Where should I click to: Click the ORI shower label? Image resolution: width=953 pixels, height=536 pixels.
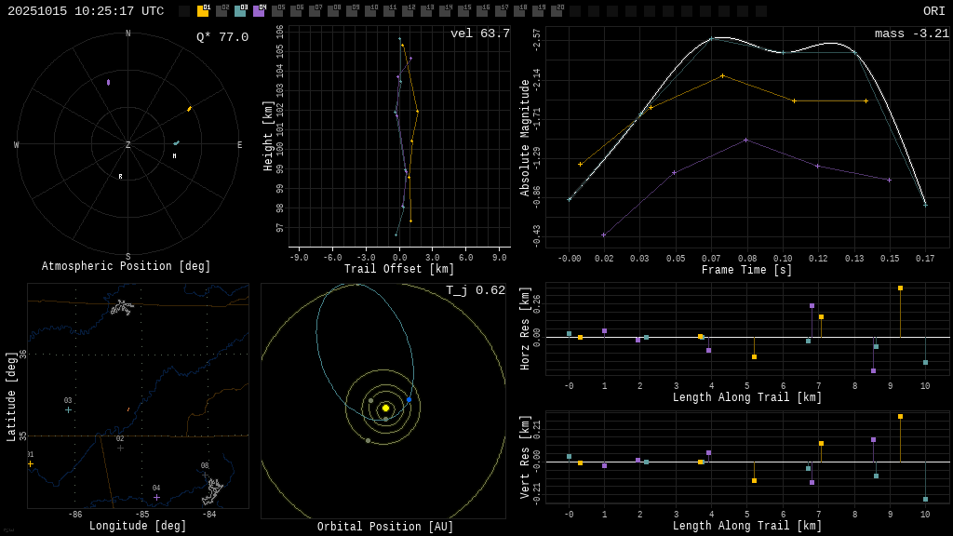[933, 11]
